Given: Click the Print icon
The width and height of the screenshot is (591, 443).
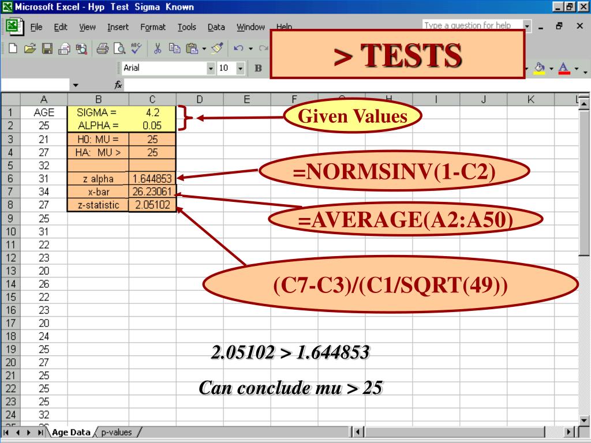Looking at the screenshot, I should 102,48.
